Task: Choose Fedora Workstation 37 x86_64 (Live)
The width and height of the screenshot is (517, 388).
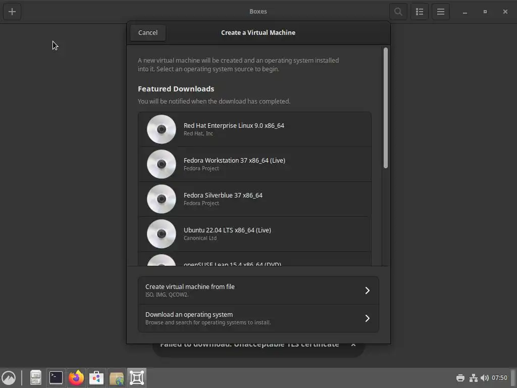Action: pyautogui.click(x=254, y=164)
